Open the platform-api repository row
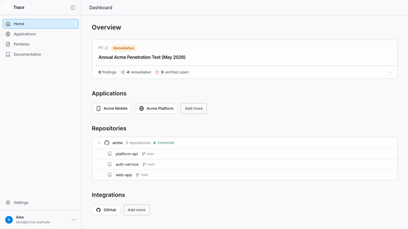This screenshot has height=229, width=408. 245,154
